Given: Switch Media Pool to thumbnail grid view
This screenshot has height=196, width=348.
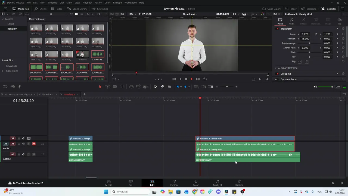Looking at the screenshot, I should point(77,14).
